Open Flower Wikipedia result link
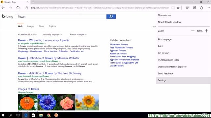211x118 pixels. coord(44,40)
